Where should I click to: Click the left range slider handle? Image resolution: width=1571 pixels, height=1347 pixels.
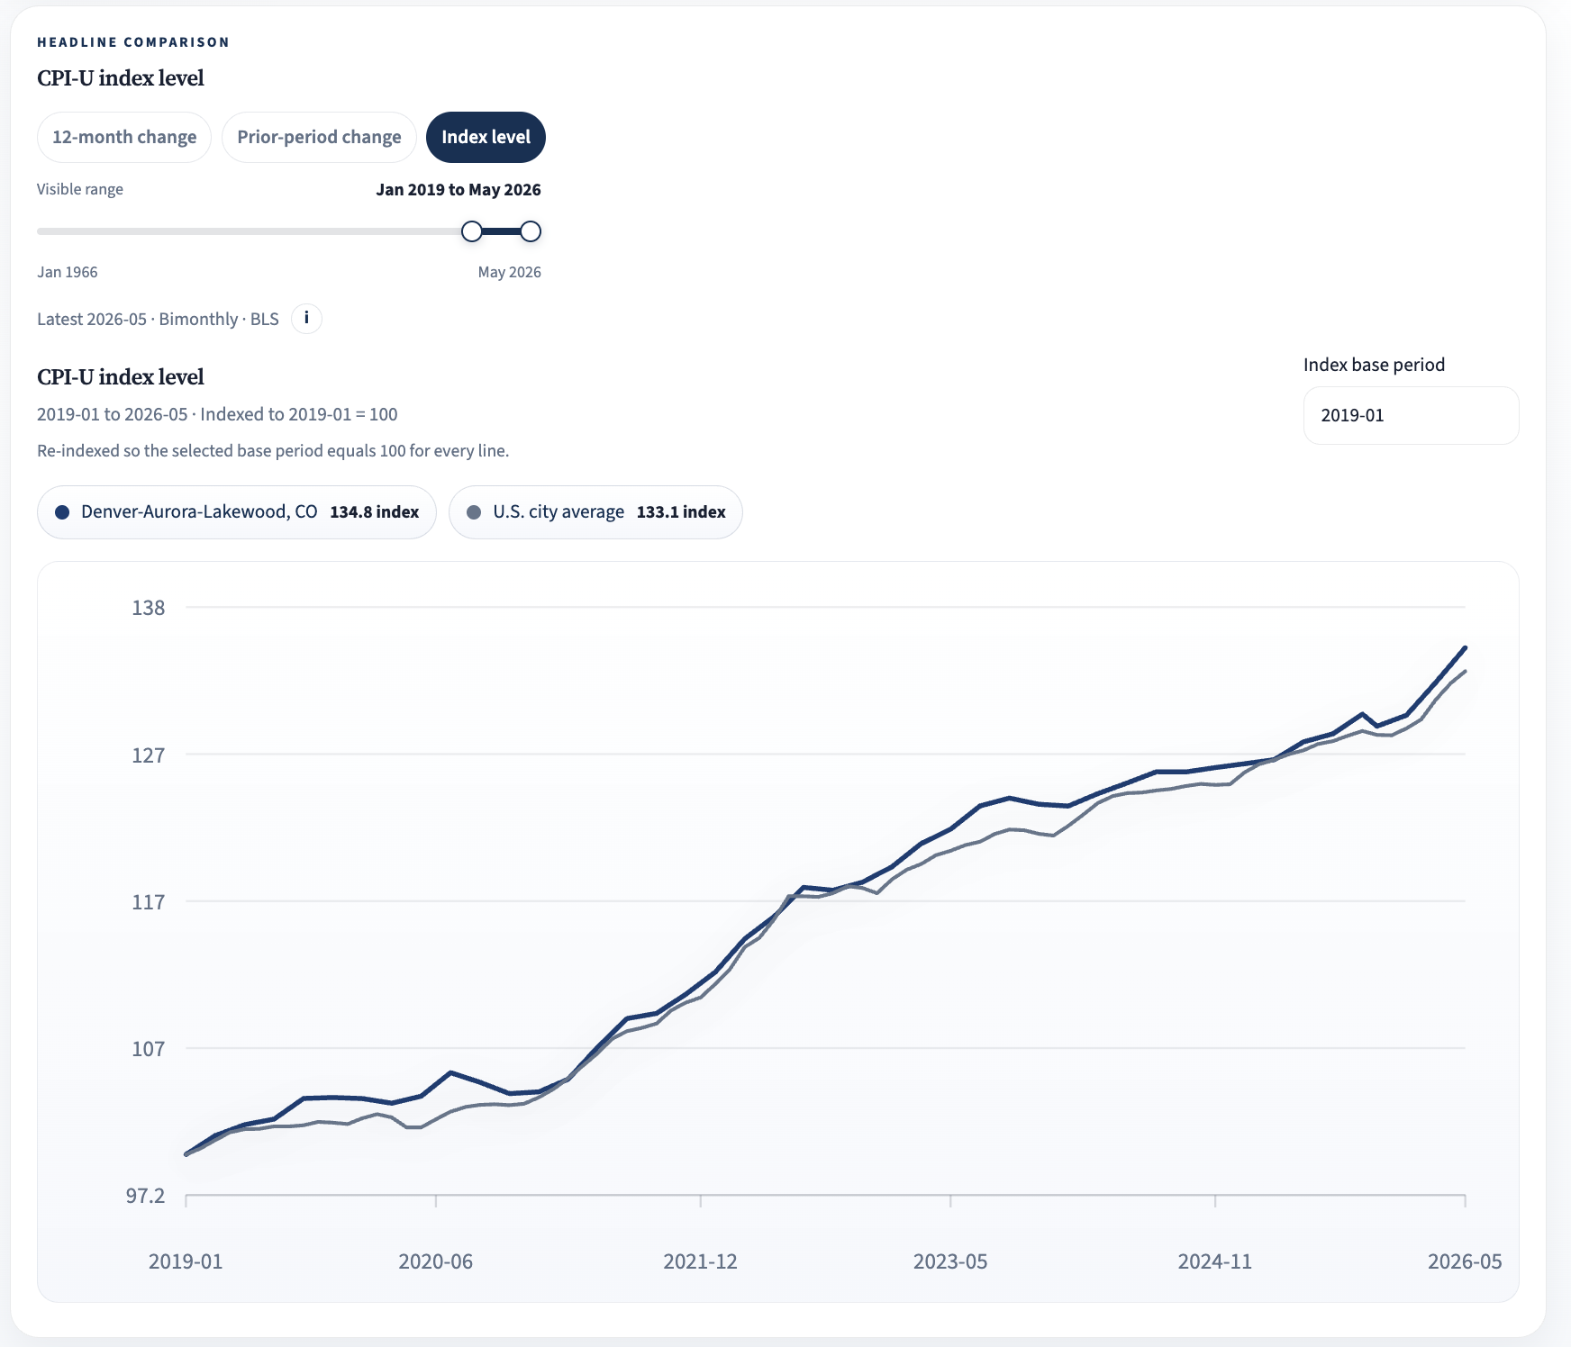coord(472,231)
